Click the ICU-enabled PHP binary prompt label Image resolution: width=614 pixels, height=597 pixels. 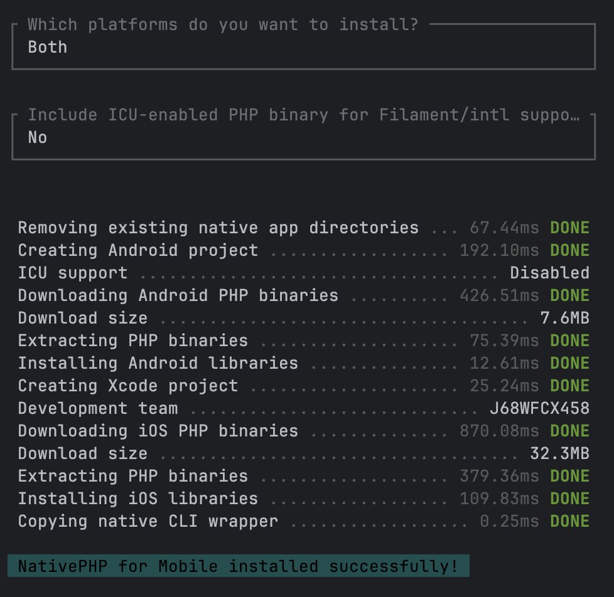coord(303,115)
